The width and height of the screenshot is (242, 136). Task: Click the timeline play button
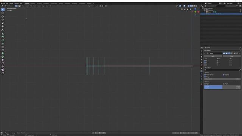(x=101, y=133)
